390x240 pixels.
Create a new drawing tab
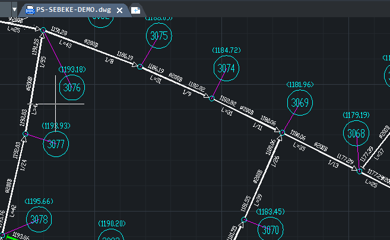(136, 10)
